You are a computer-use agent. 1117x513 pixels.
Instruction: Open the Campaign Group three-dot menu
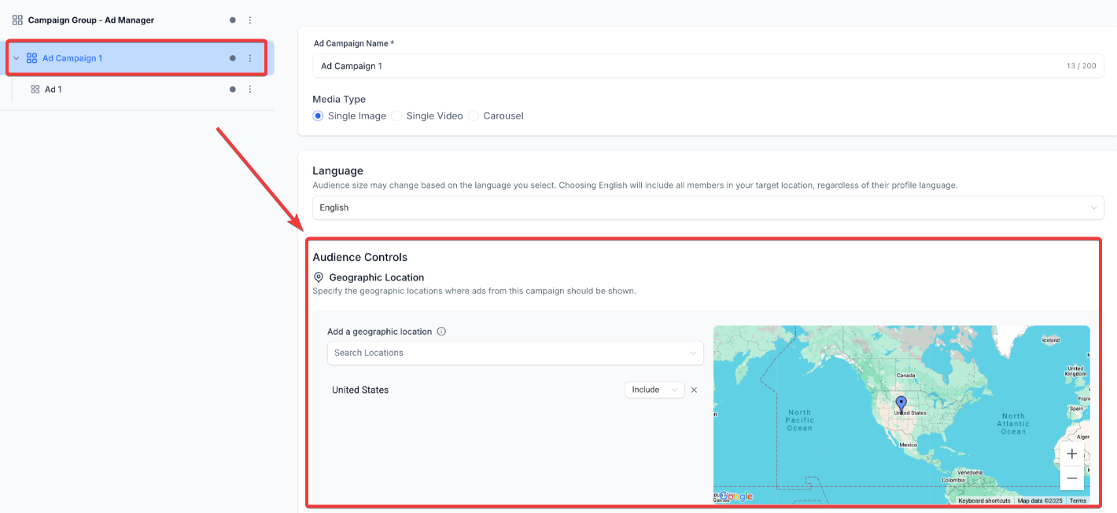tap(250, 20)
